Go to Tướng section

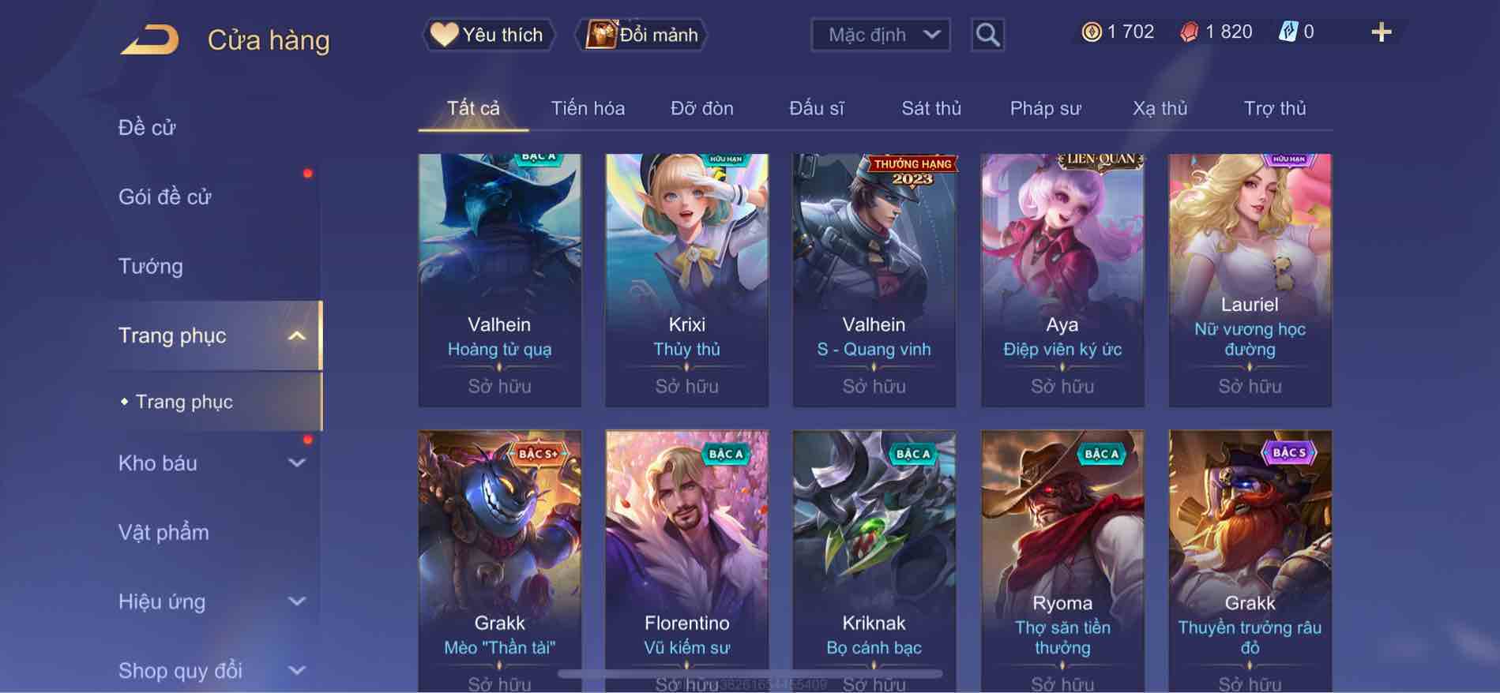pyautogui.click(x=150, y=266)
